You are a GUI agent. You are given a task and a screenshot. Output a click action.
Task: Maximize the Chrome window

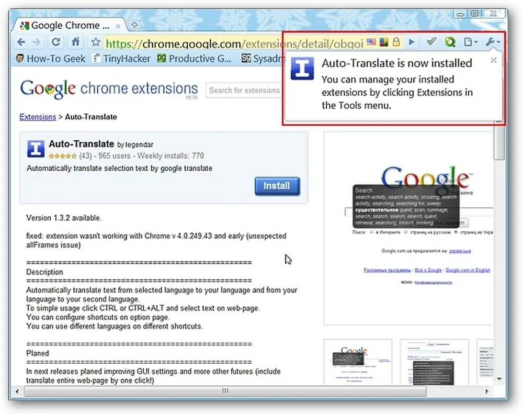[475, 14]
